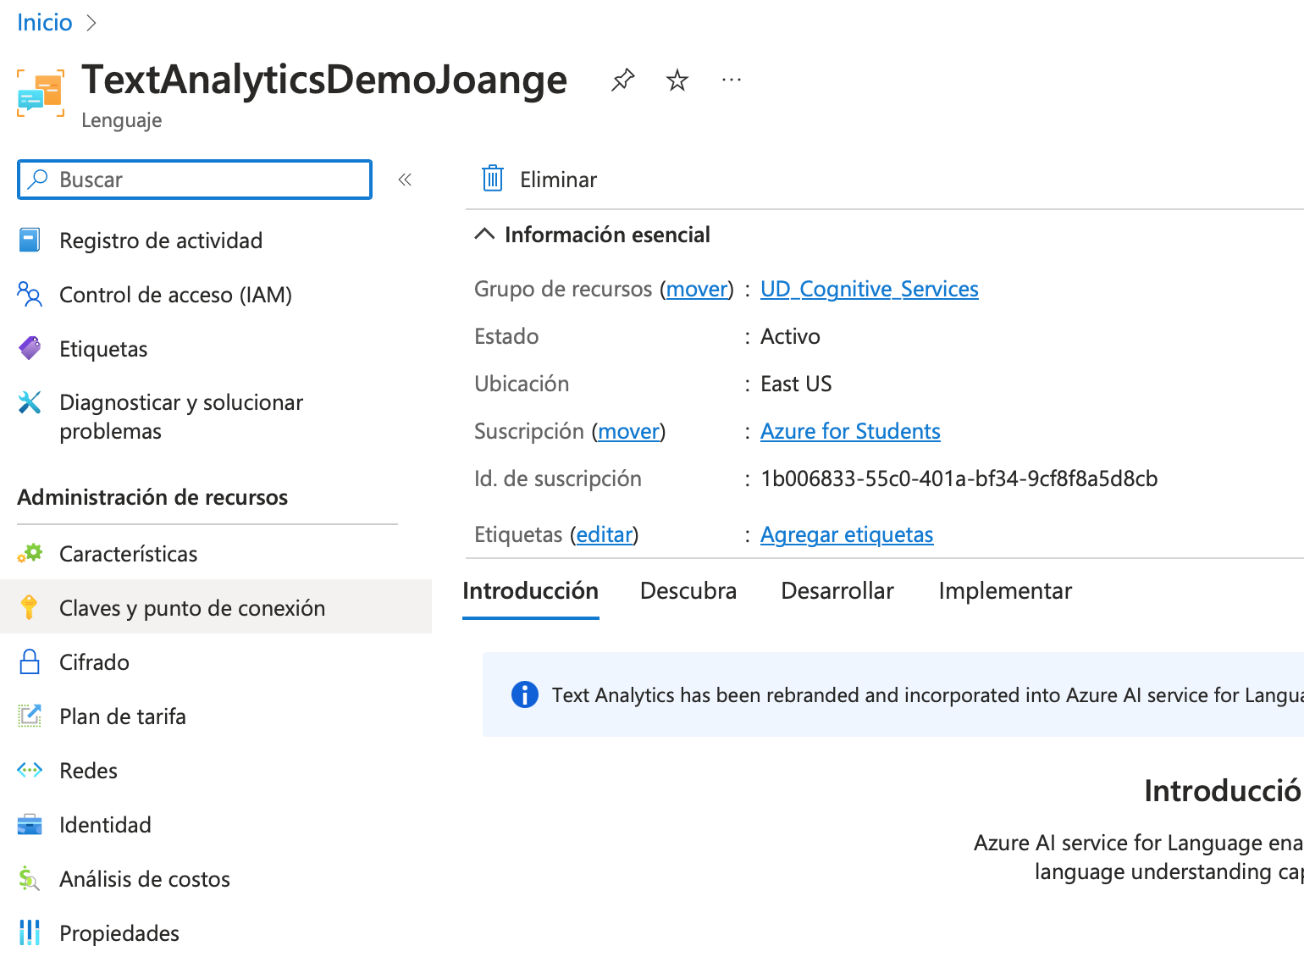Open the UD_Cognitive_Services resource group link
Viewport: 1304px width, 957px height.
pyautogui.click(x=869, y=290)
